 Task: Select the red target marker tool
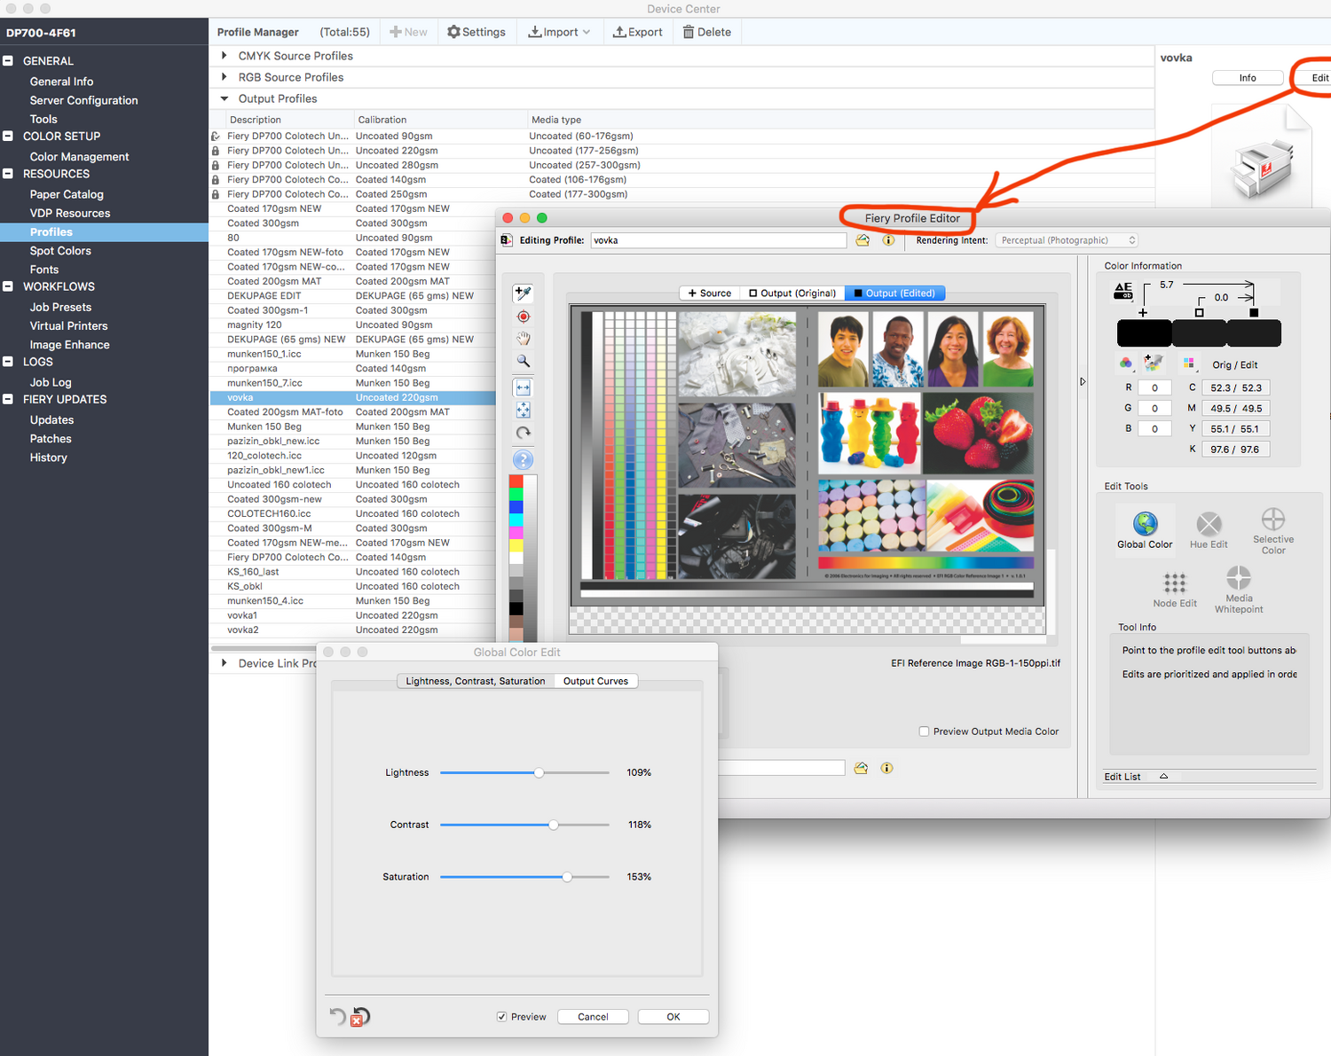pos(524,317)
